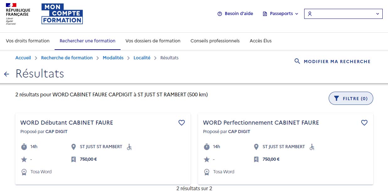Click 14h duration in WORD Perfectionnement card
The height and width of the screenshot is (194, 388).
point(217,147)
